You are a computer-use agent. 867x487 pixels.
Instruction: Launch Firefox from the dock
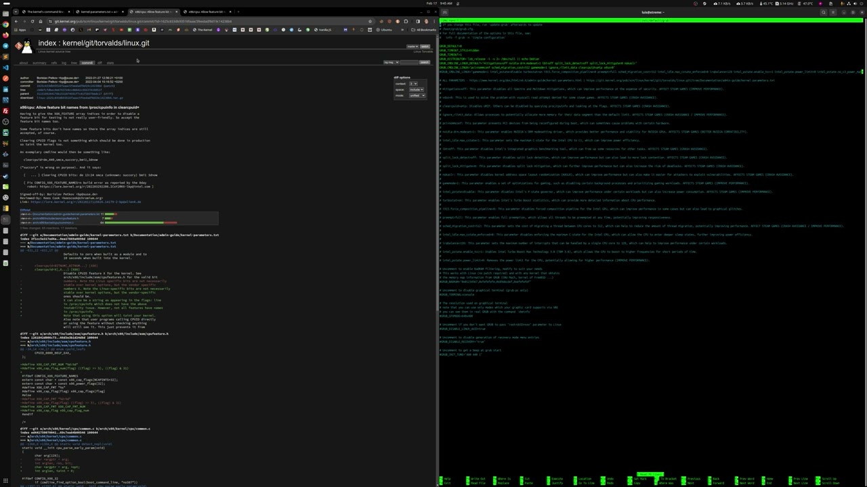pyautogui.click(x=5, y=35)
